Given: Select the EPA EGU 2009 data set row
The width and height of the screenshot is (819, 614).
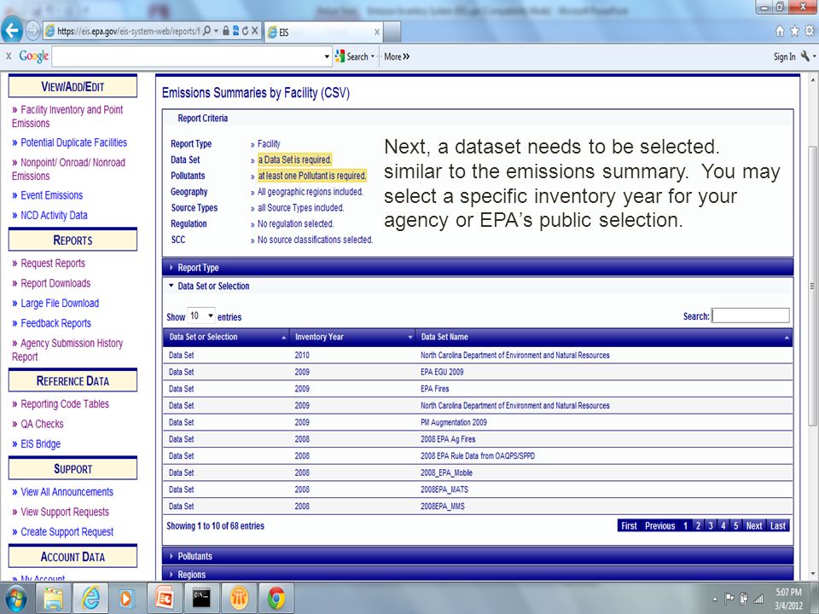Looking at the screenshot, I should [x=478, y=372].
